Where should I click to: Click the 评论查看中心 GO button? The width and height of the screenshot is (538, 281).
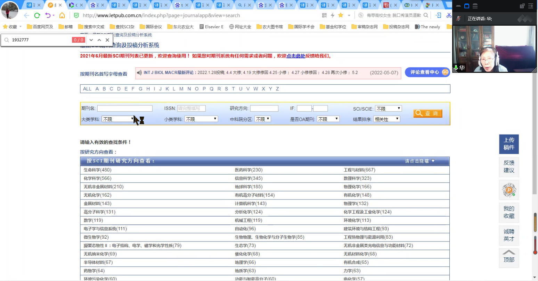point(427,72)
